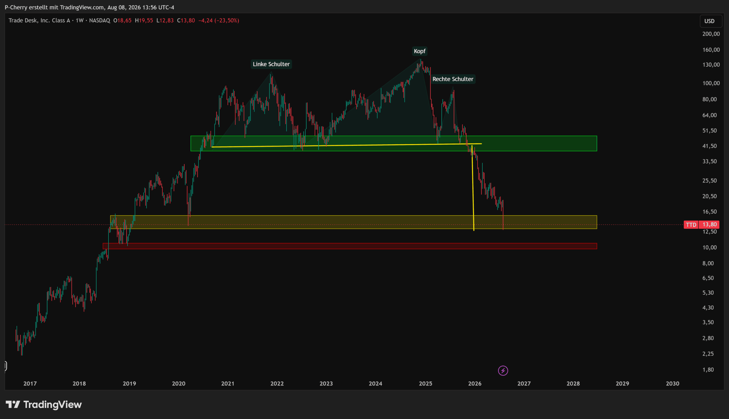729x419 pixels.
Task: Click the 130,00 price axis label
Action: [x=711, y=65]
